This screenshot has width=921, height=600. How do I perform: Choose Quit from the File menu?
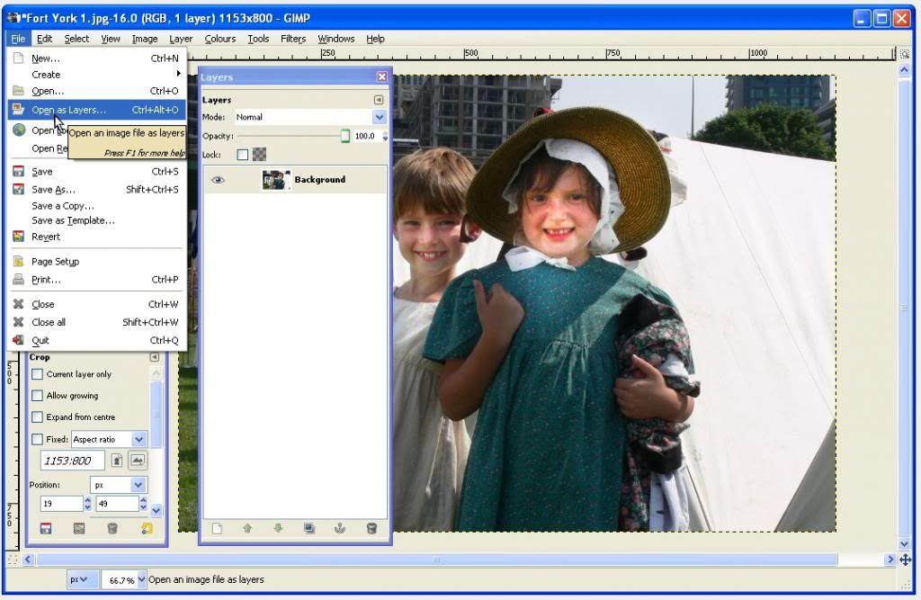tap(97, 340)
